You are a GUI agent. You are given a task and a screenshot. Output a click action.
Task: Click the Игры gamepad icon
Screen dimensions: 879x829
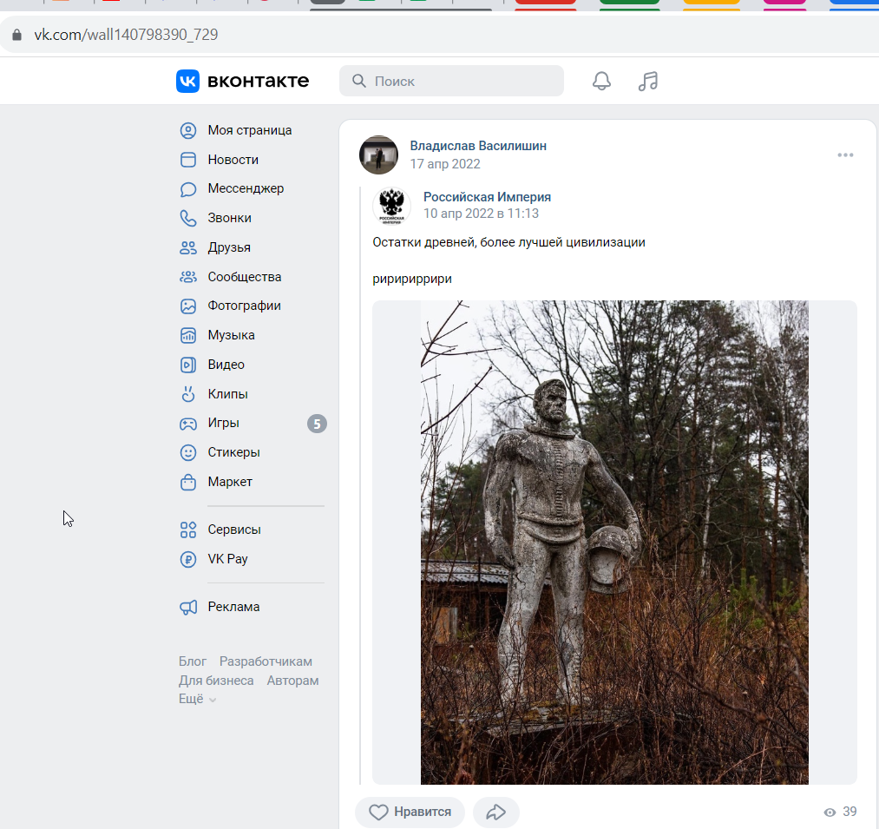click(188, 424)
